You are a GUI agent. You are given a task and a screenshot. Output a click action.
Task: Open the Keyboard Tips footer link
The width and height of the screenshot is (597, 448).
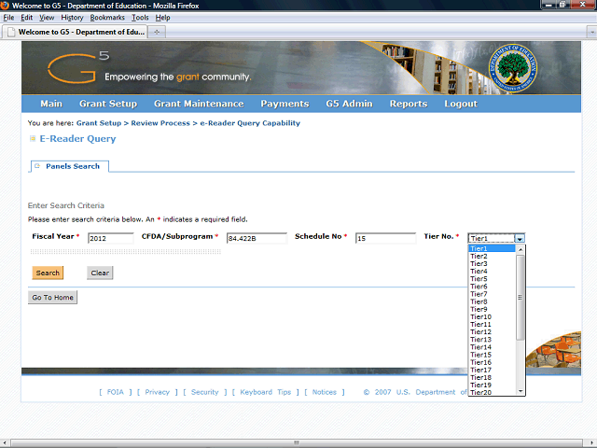265,392
